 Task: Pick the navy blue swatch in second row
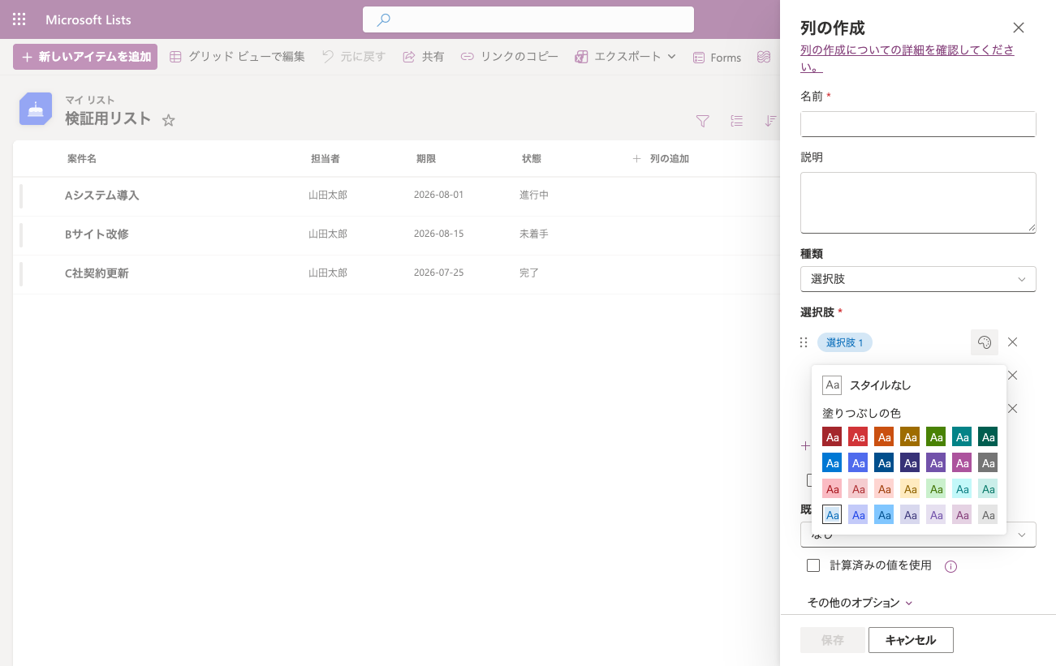(884, 463)
